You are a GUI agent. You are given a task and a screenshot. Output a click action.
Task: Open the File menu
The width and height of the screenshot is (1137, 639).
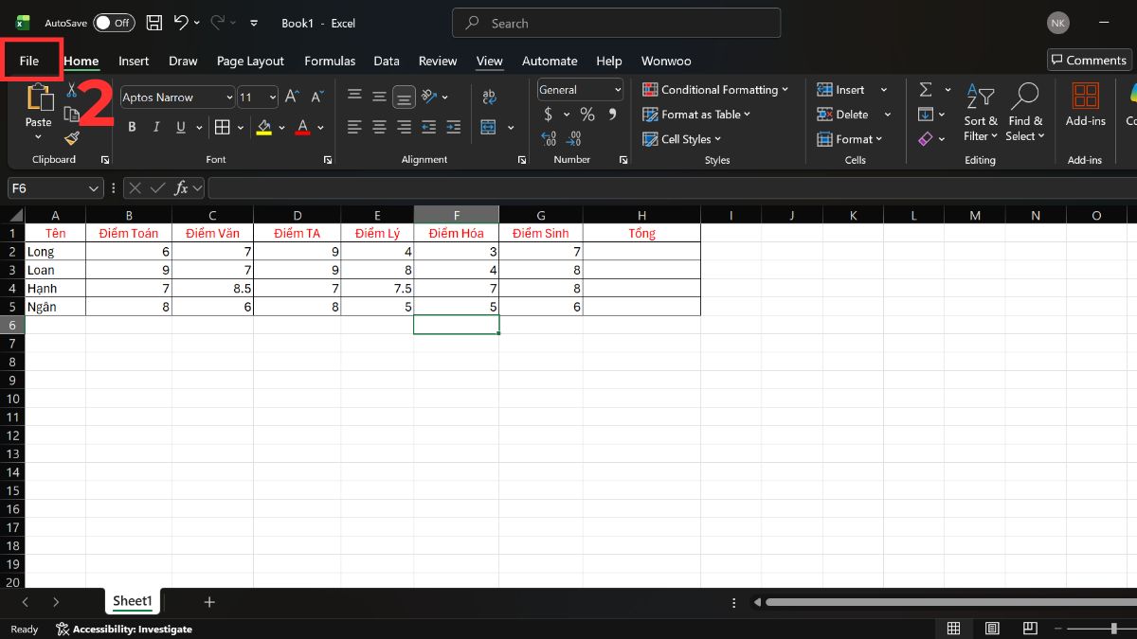(28, 61)
